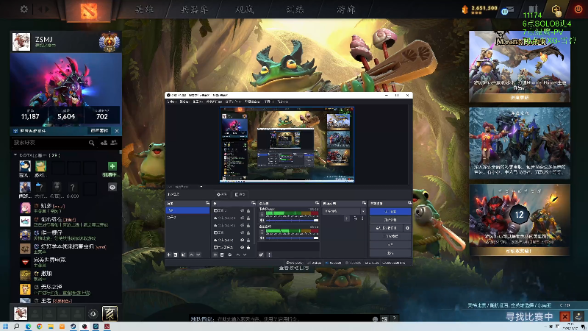Pop out the Scenes dock using its float icon
588x331 pixels.
(207, 204)
